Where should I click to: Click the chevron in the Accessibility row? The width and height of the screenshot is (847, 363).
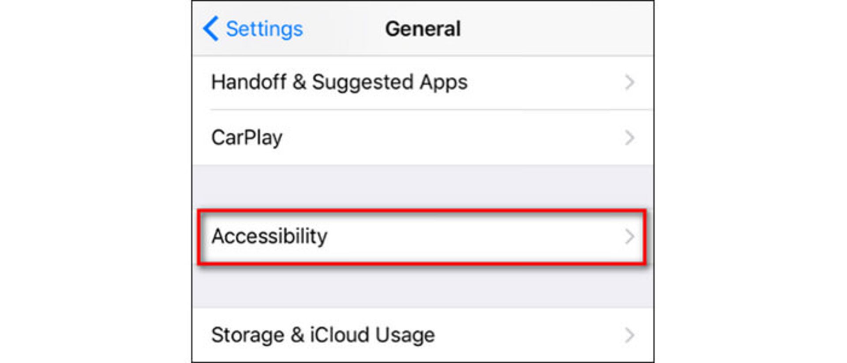point(630,237)
